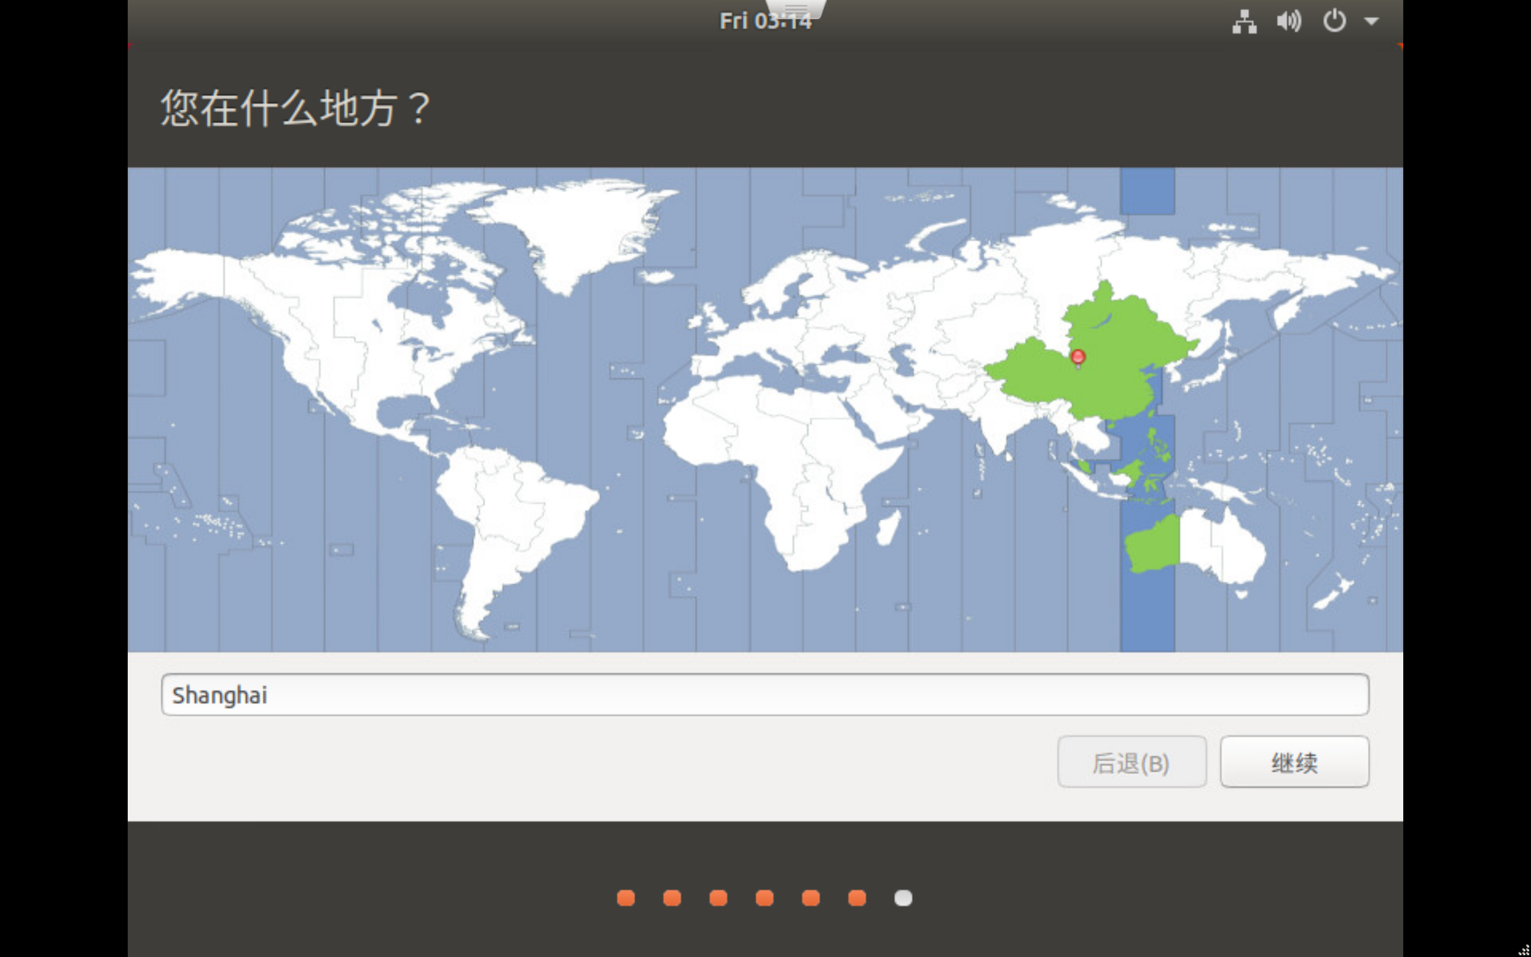This screenshot has height=957, width=1531.
Task: Click the sixth orange progress dot
Action: [x=856, y=898]
